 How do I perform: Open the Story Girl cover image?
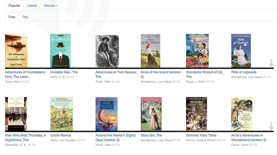click(151, 114)
